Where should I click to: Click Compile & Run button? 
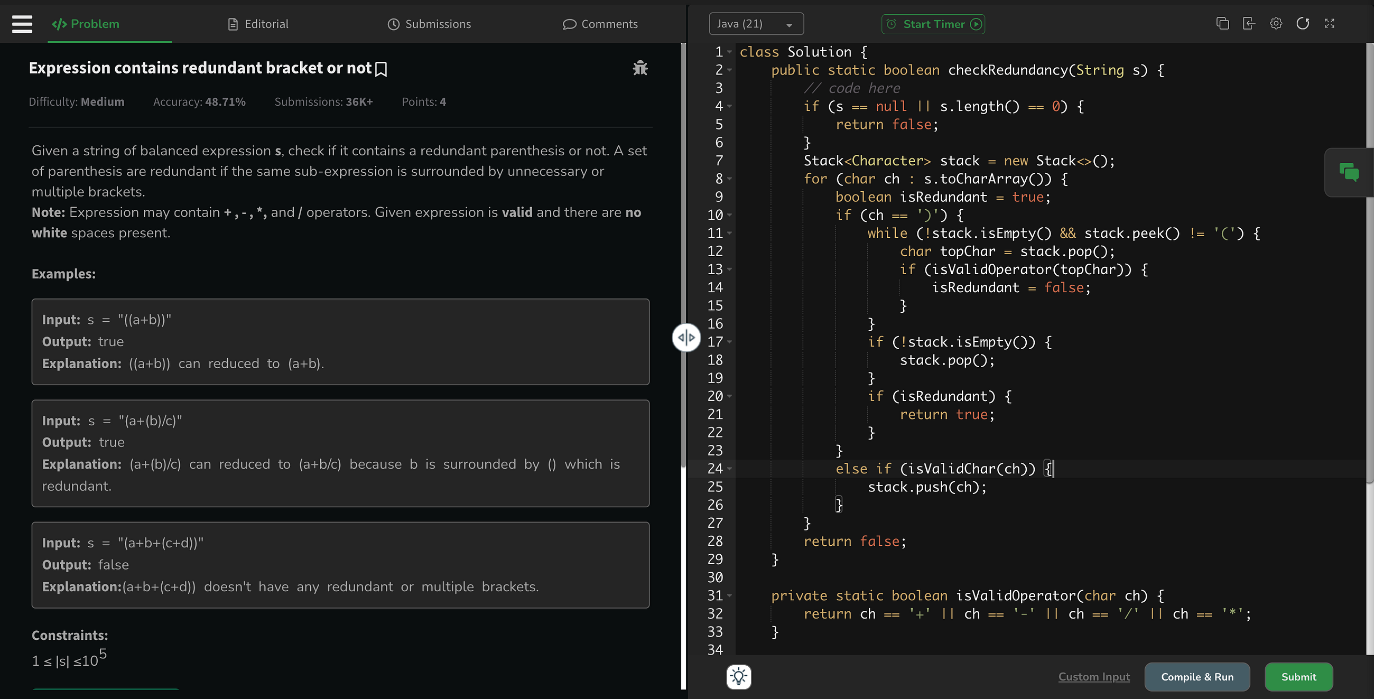1197,677
